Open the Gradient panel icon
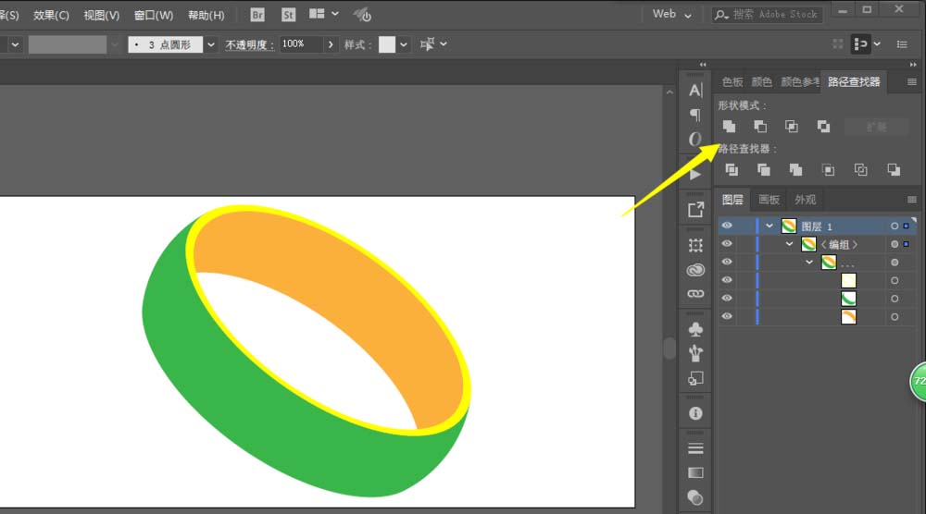Image resolution: width=926 pixels, height=514 pixels. coord(695,472)
